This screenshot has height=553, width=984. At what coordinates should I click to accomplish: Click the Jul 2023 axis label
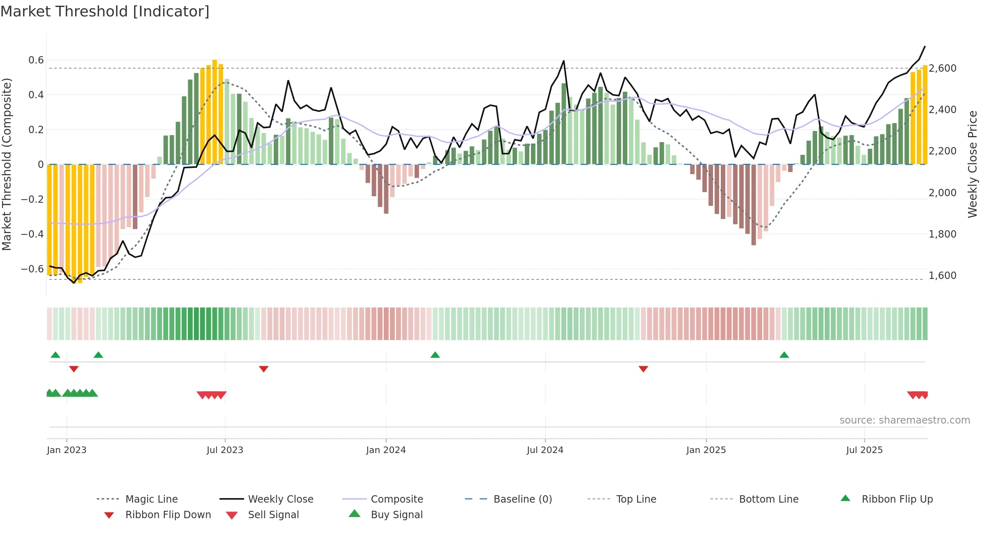click(225, 450)
